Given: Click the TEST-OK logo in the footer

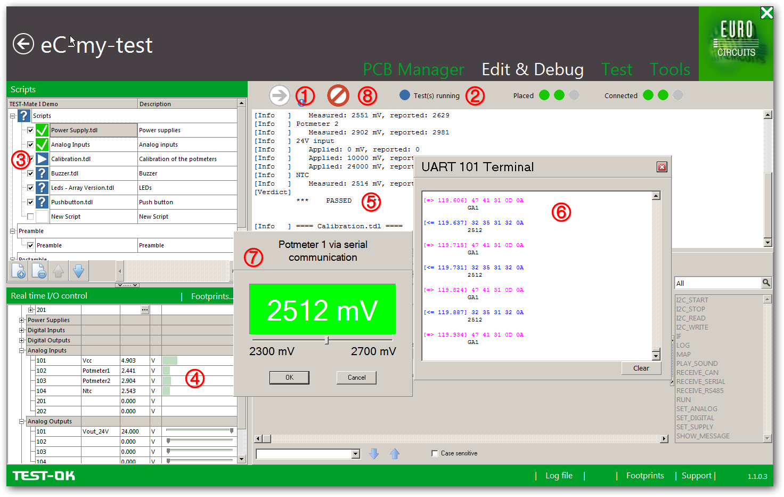Looking at the screenshot, I should point(44,476).
